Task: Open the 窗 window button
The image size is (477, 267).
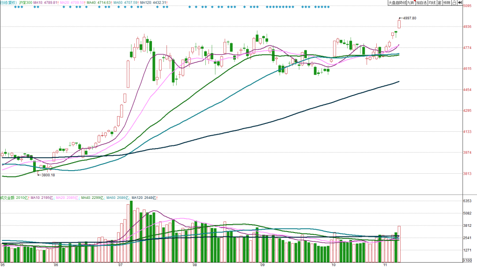Action: tap(439, 3)
